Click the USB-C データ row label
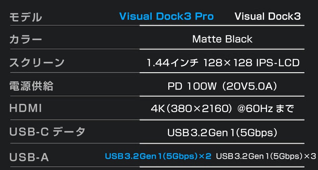 [x=47, y=132]
